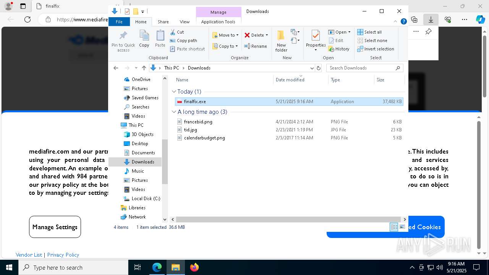
Task: Open Documents in navigation pane
Action: 139,153
